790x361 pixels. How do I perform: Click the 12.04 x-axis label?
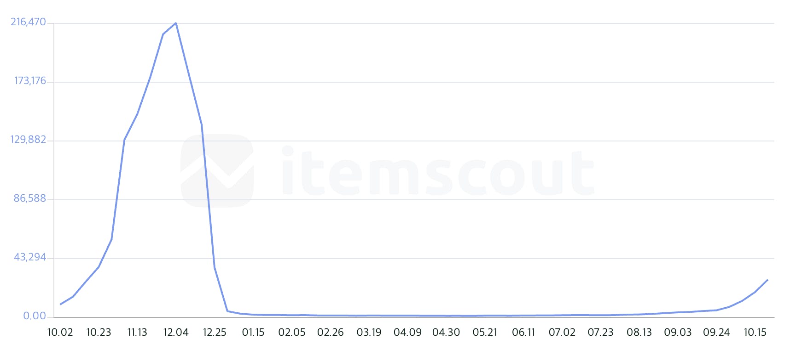point(176,333)
